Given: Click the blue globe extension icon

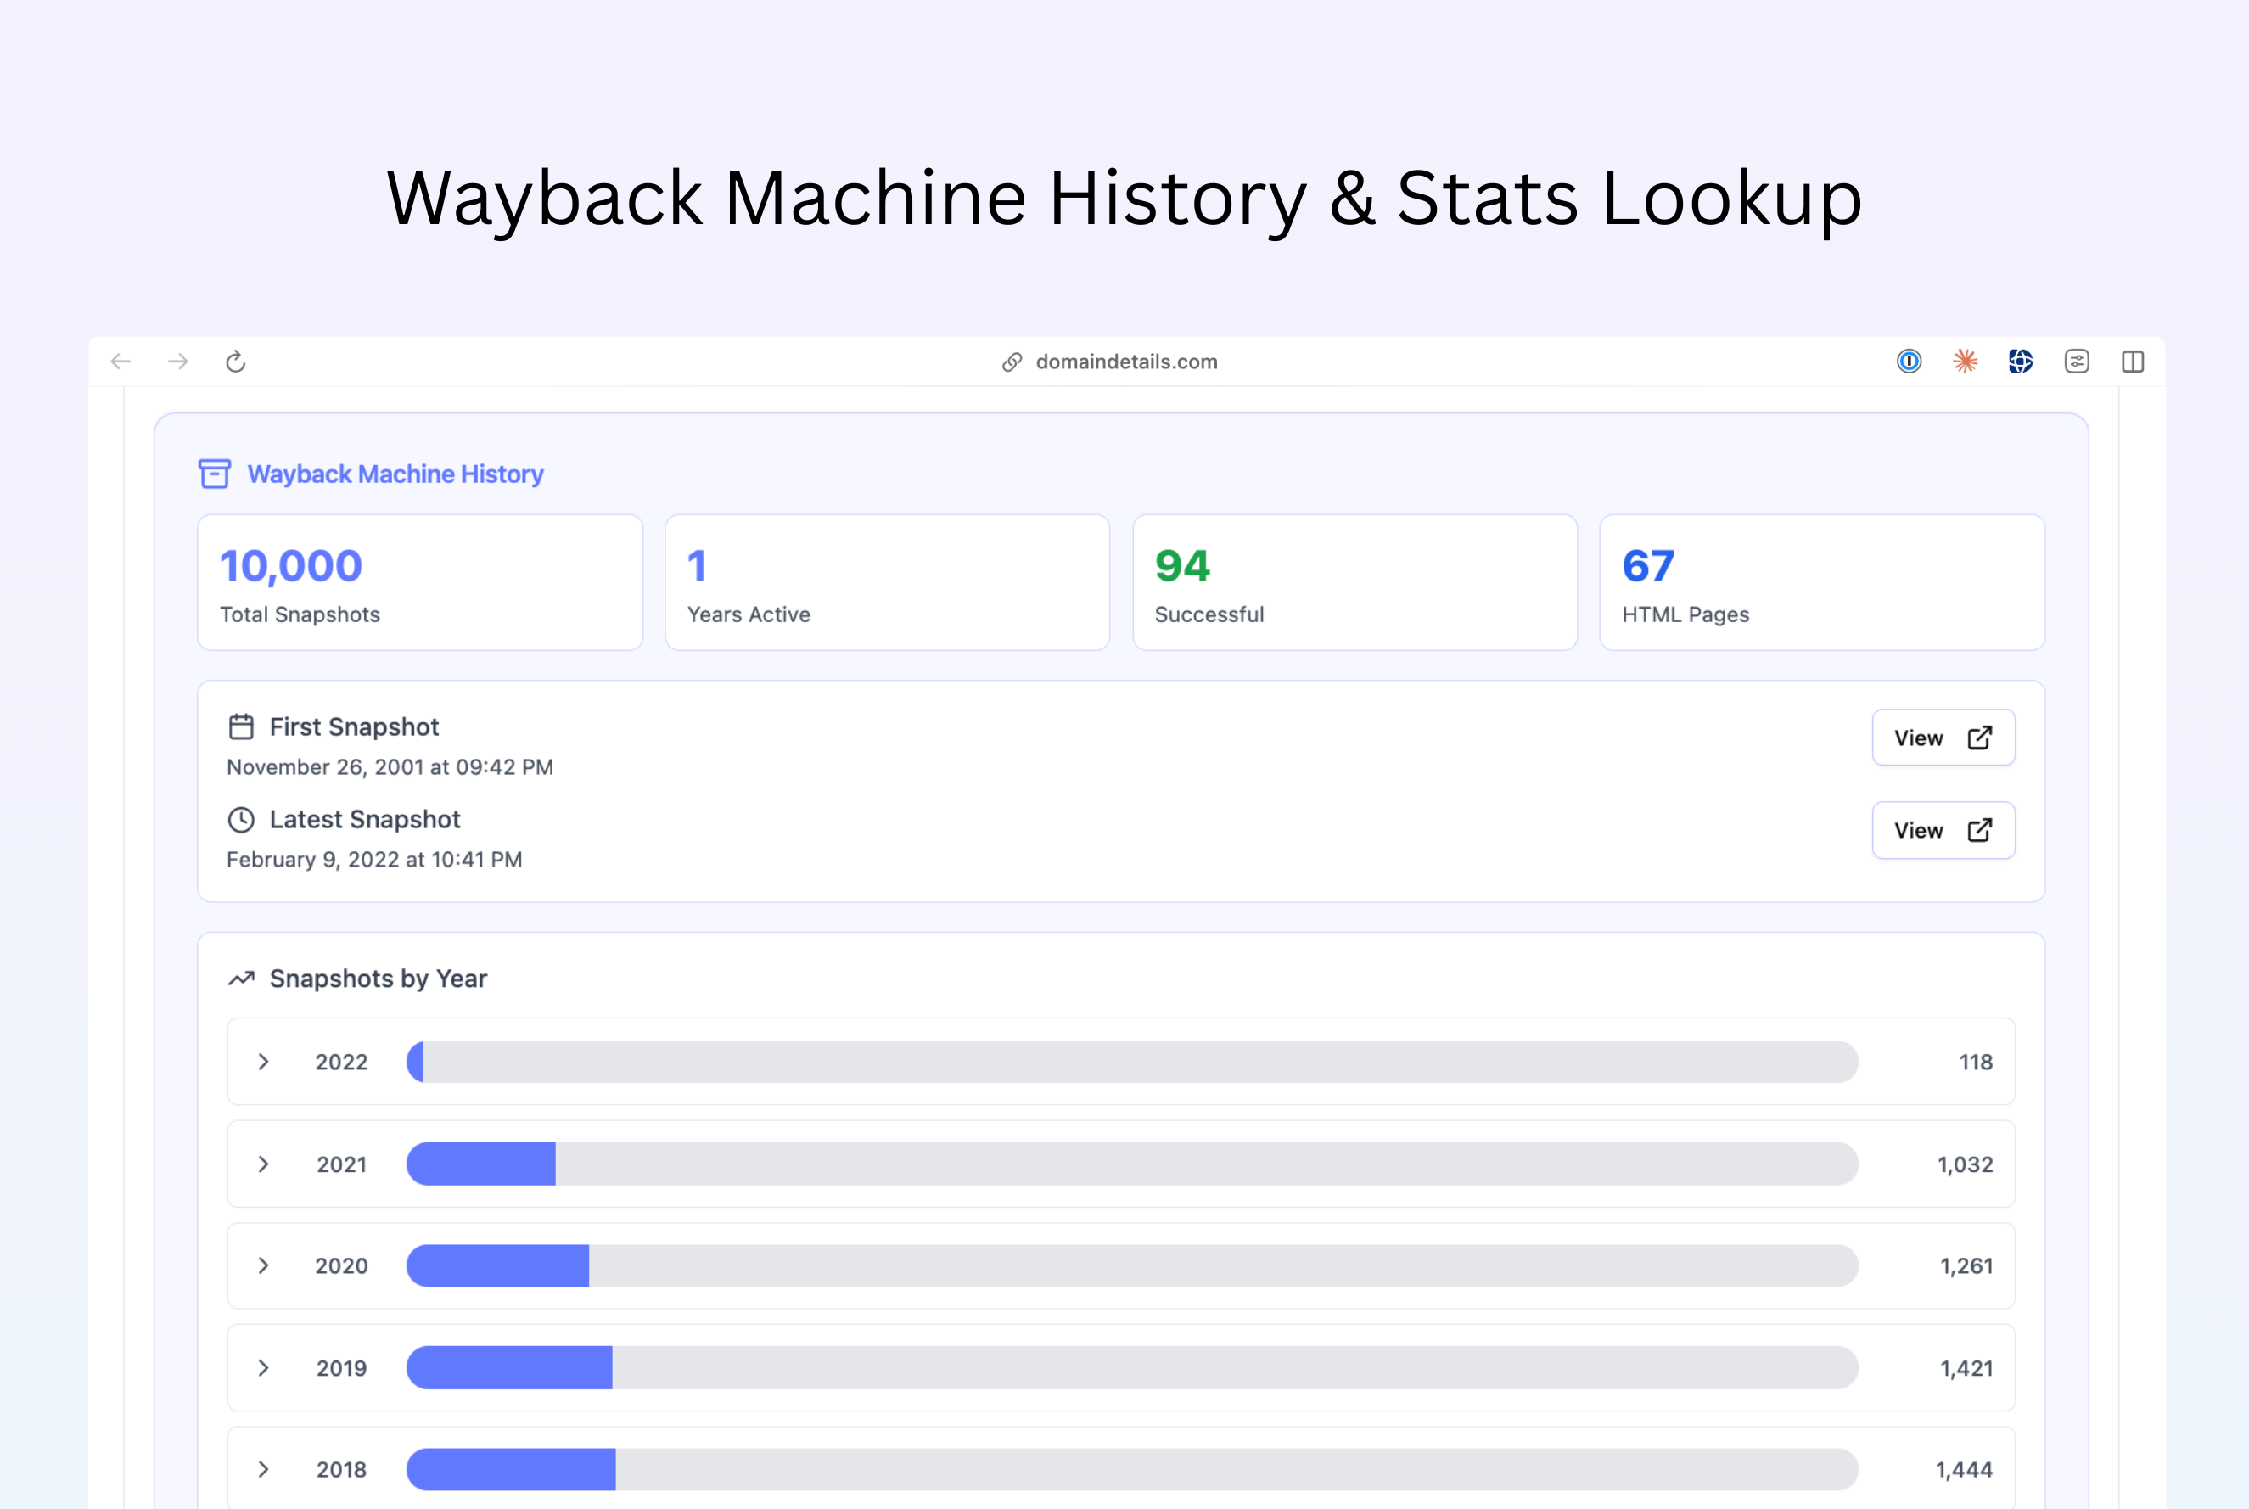Looking at the screenshot, I should [2020, 362].
